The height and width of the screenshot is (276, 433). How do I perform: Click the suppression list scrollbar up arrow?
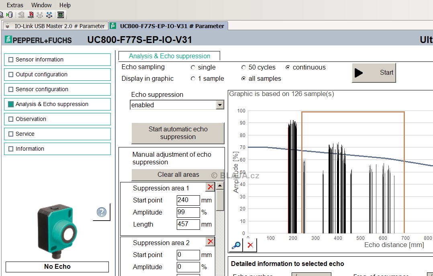pyautogui.click(x=220, y=186)
